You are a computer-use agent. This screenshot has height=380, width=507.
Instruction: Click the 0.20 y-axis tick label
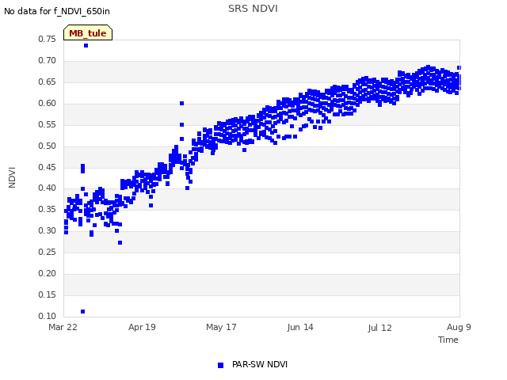[x=48, y=273]
